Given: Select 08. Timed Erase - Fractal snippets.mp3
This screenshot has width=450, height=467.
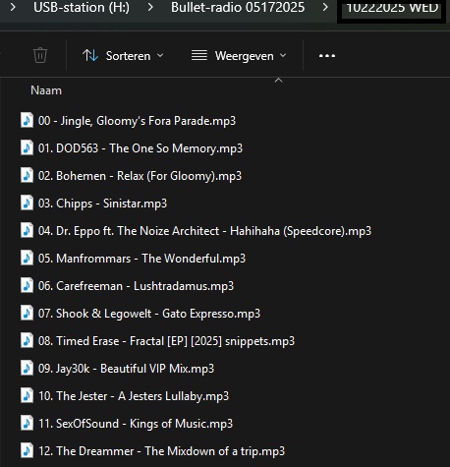Looking at the screenshot, I should tap(166, 341).
